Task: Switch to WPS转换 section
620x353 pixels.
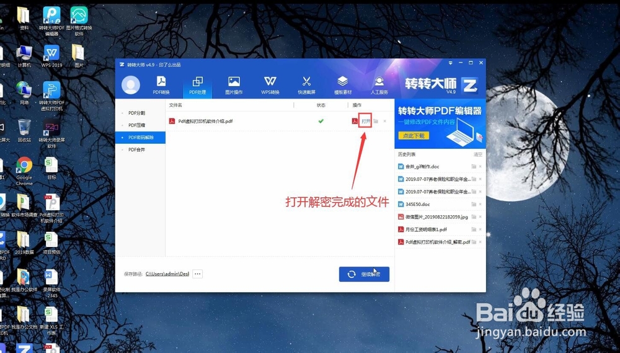Action: (270, 85)
